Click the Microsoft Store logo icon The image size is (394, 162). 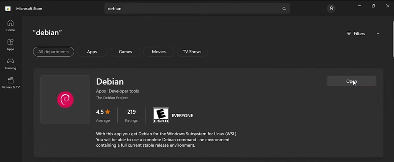click(x=8, y=8)
